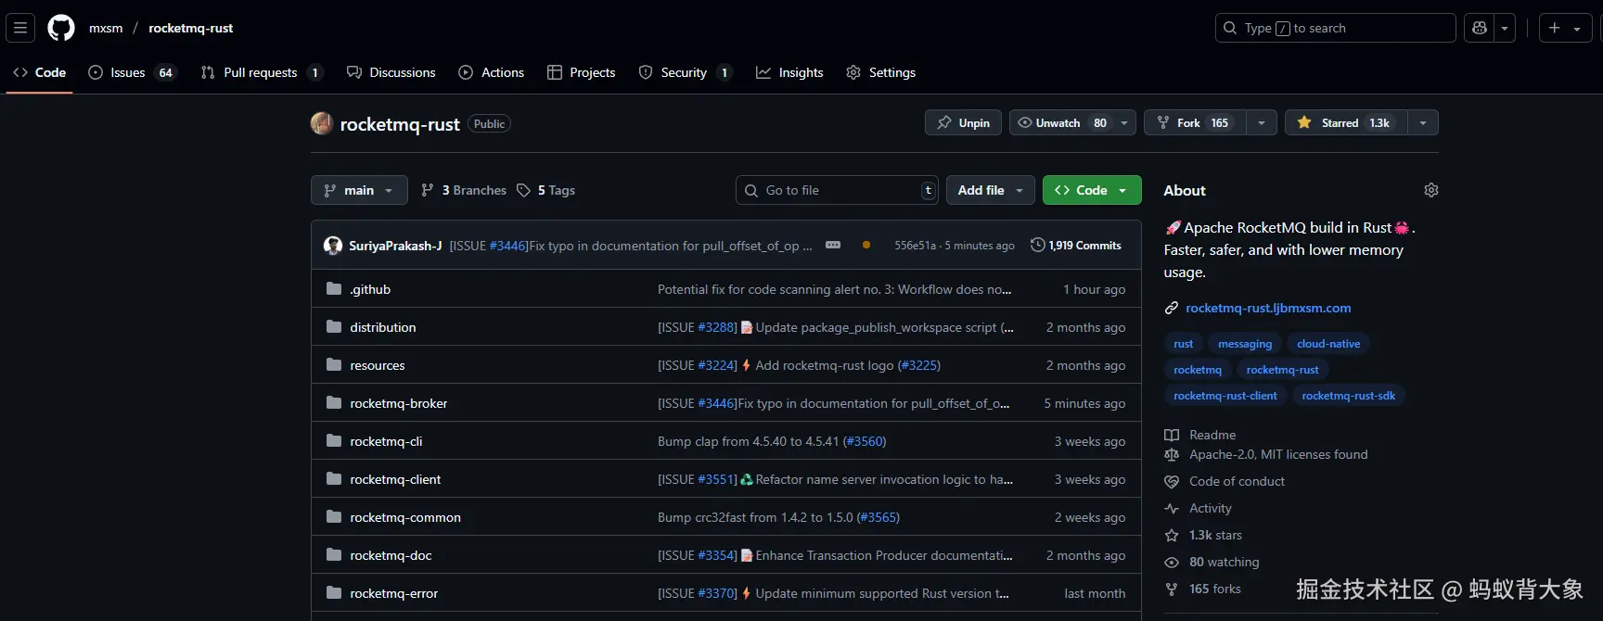Check the yellow commit status dot
Viewport: 1603px width, 621px height.
tap(866, 246)
